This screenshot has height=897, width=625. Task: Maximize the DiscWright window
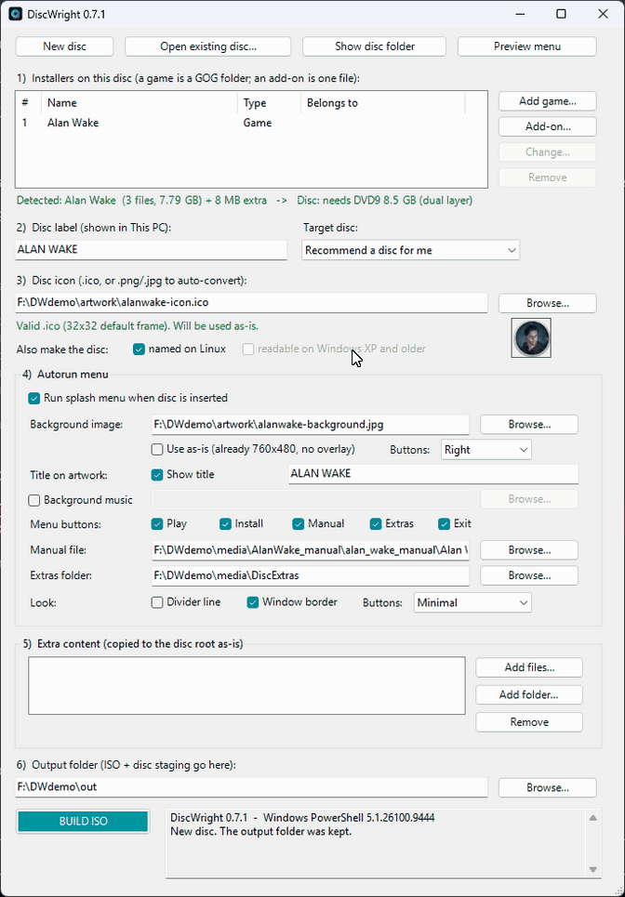point(562,14)
